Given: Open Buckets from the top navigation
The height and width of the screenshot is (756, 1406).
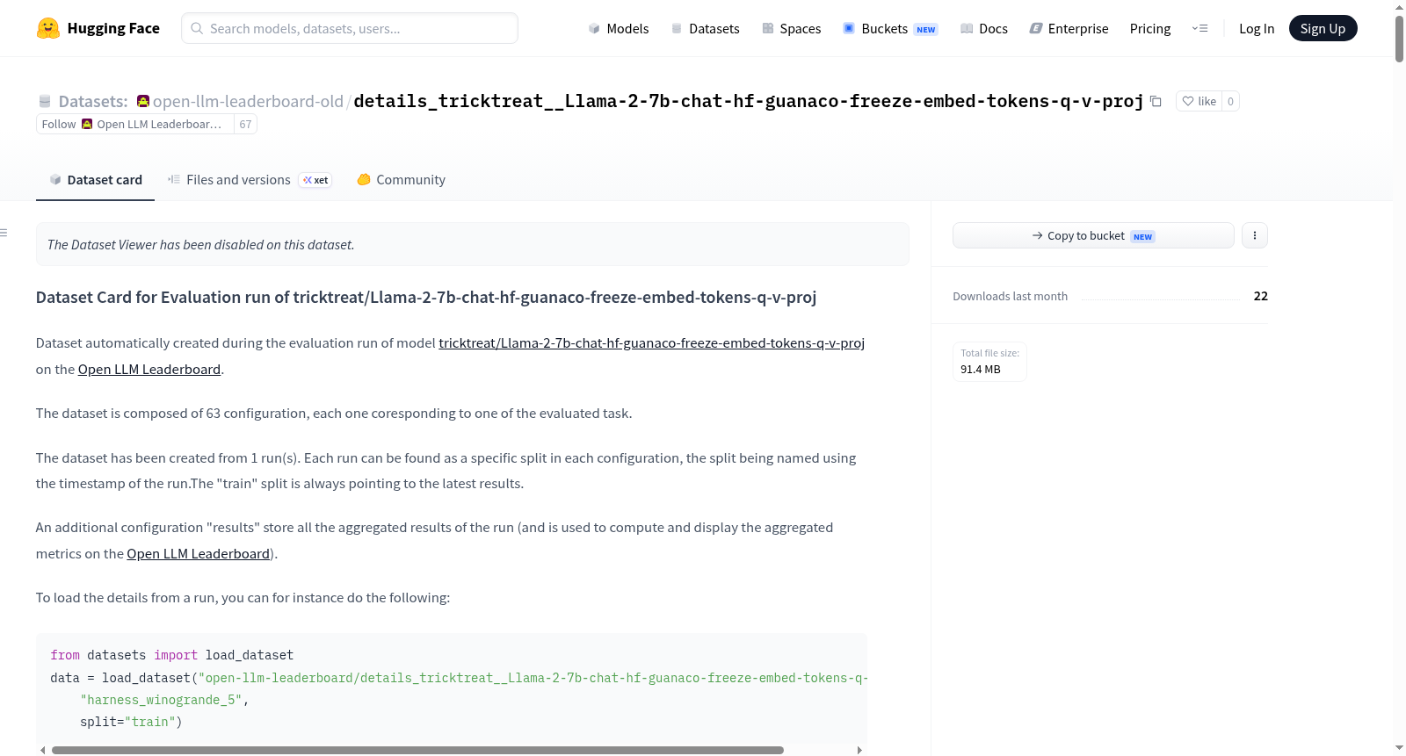Looking at the screenshot, I should pos(890,29).
